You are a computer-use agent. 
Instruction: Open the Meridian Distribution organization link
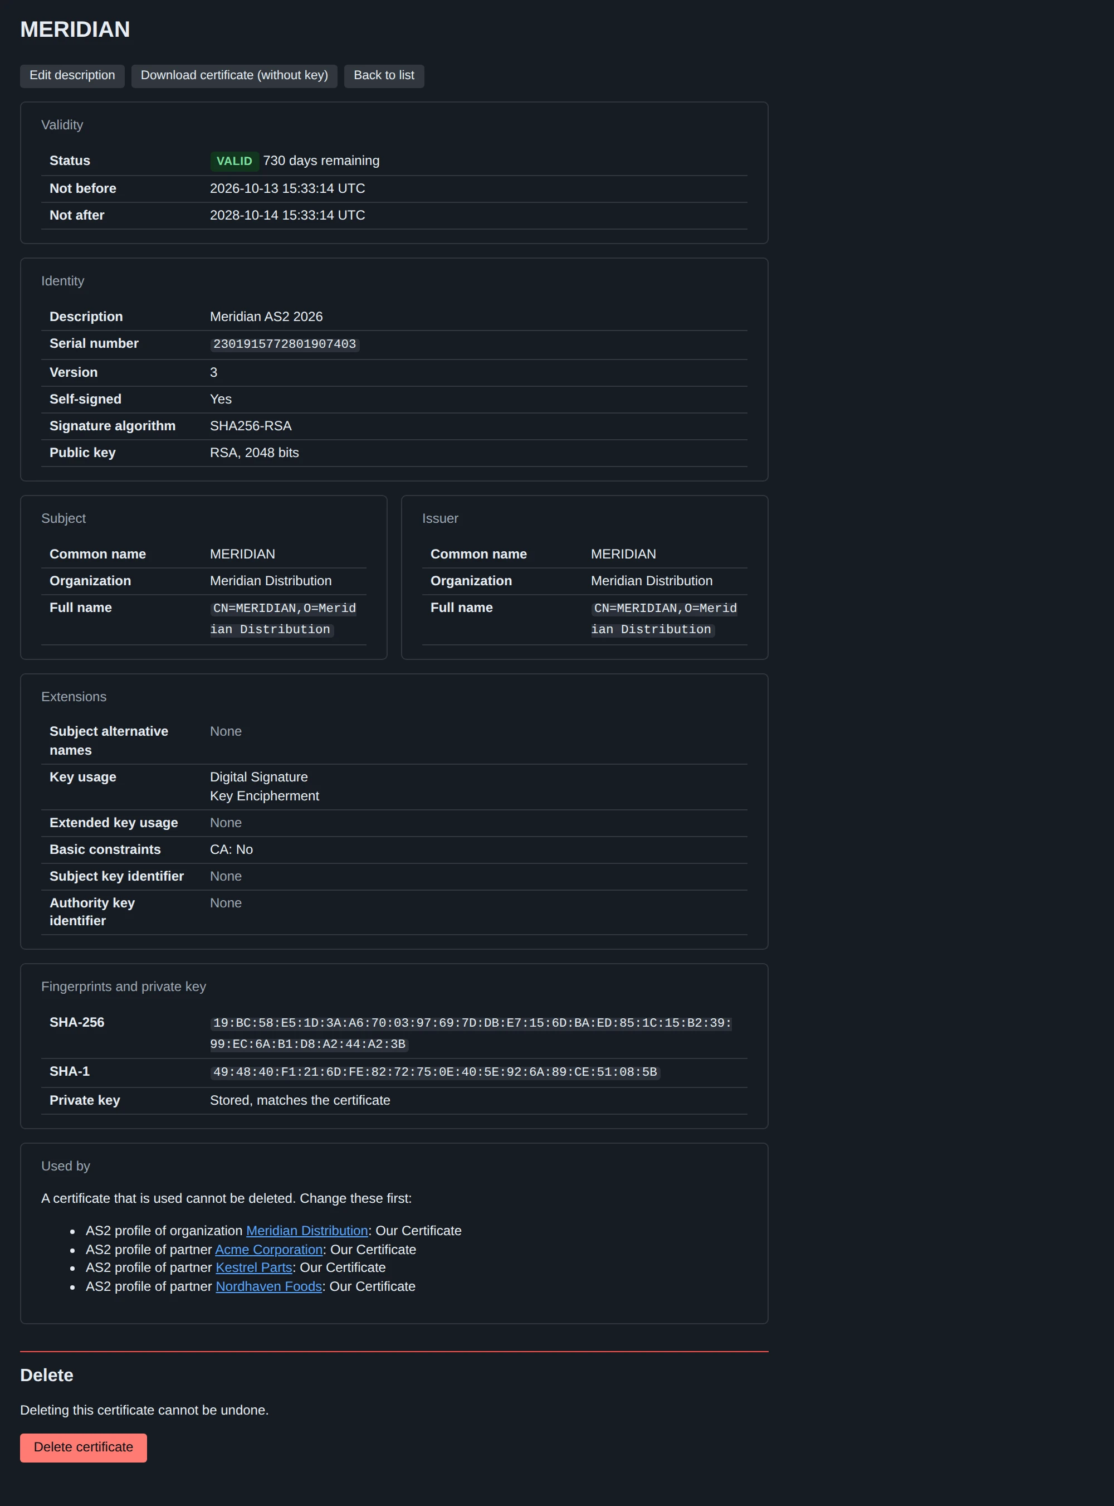click(307, 1230)
